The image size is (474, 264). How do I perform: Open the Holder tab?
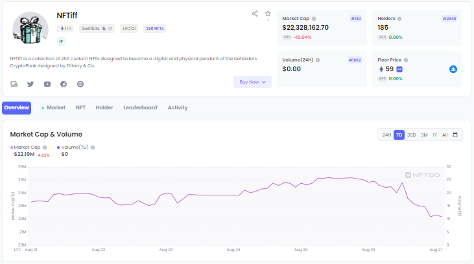[104, 107]
